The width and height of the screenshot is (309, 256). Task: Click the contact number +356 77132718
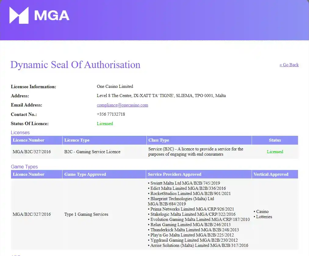click(x=111, y=114)
